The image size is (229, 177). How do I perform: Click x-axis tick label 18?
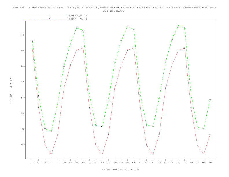pos(70,163)
